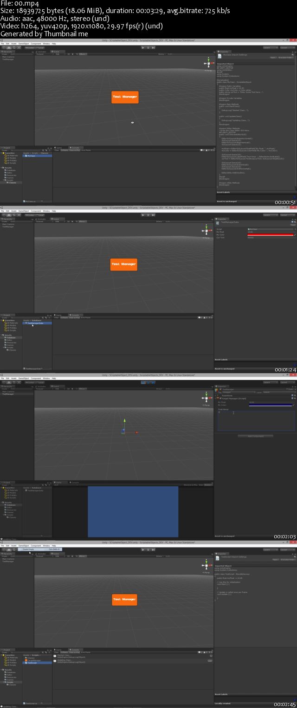297x708 pixels.
Task: Click Execution Order in the 00:00:51 Inspector
Action: (x=286, y=57)
